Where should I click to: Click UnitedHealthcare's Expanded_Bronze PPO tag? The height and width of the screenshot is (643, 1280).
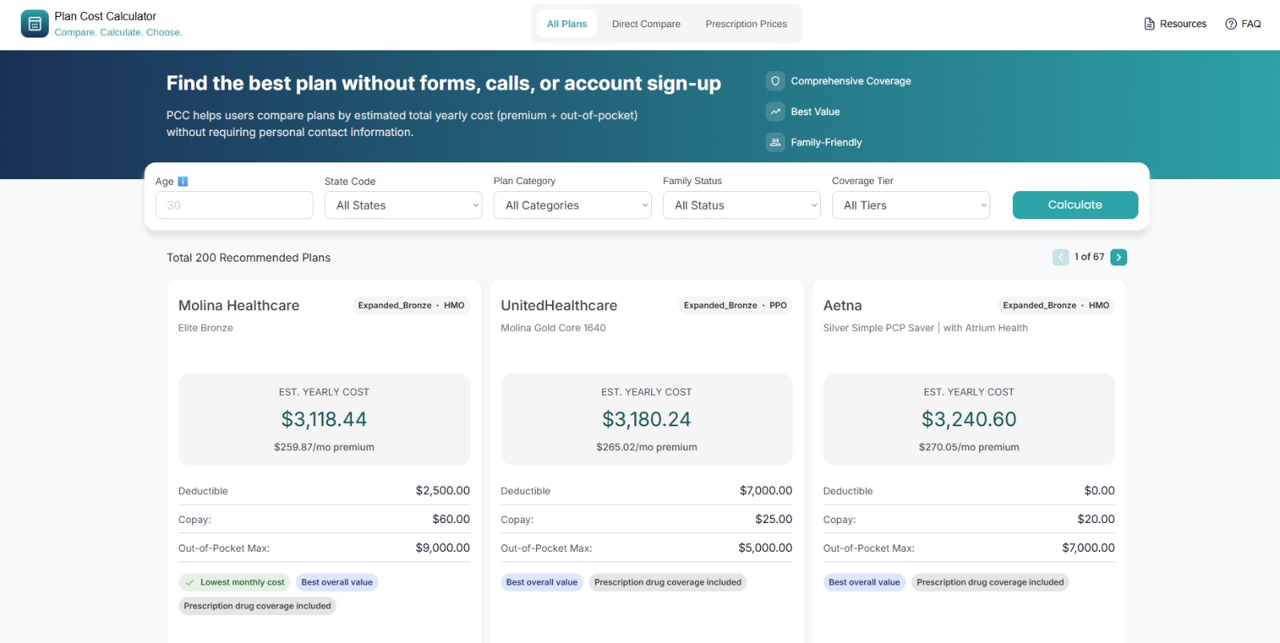click(735, 306)
